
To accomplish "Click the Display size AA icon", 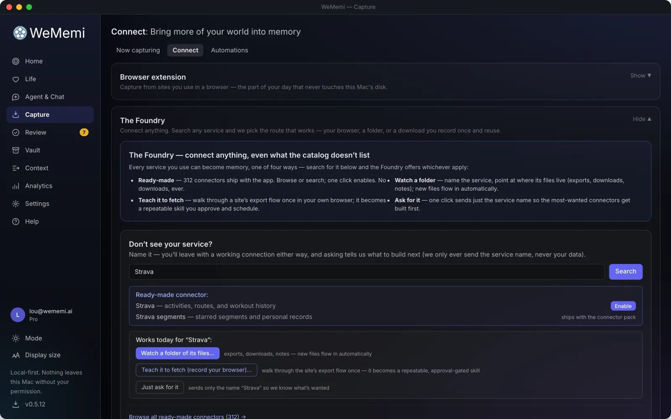I will click(x=16, y=355).
